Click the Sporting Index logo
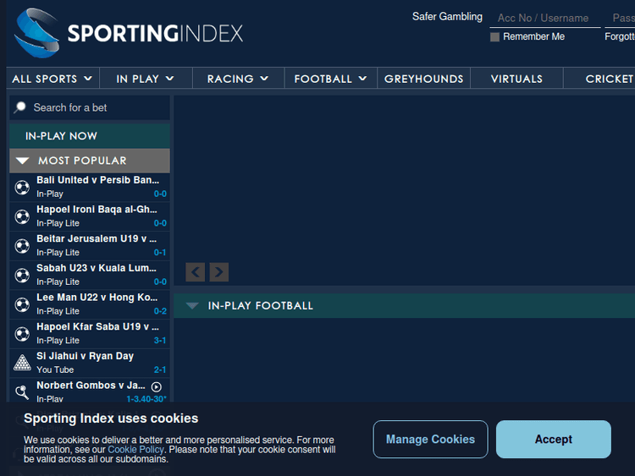Viewport: 635px width, 476px height. 129,33
